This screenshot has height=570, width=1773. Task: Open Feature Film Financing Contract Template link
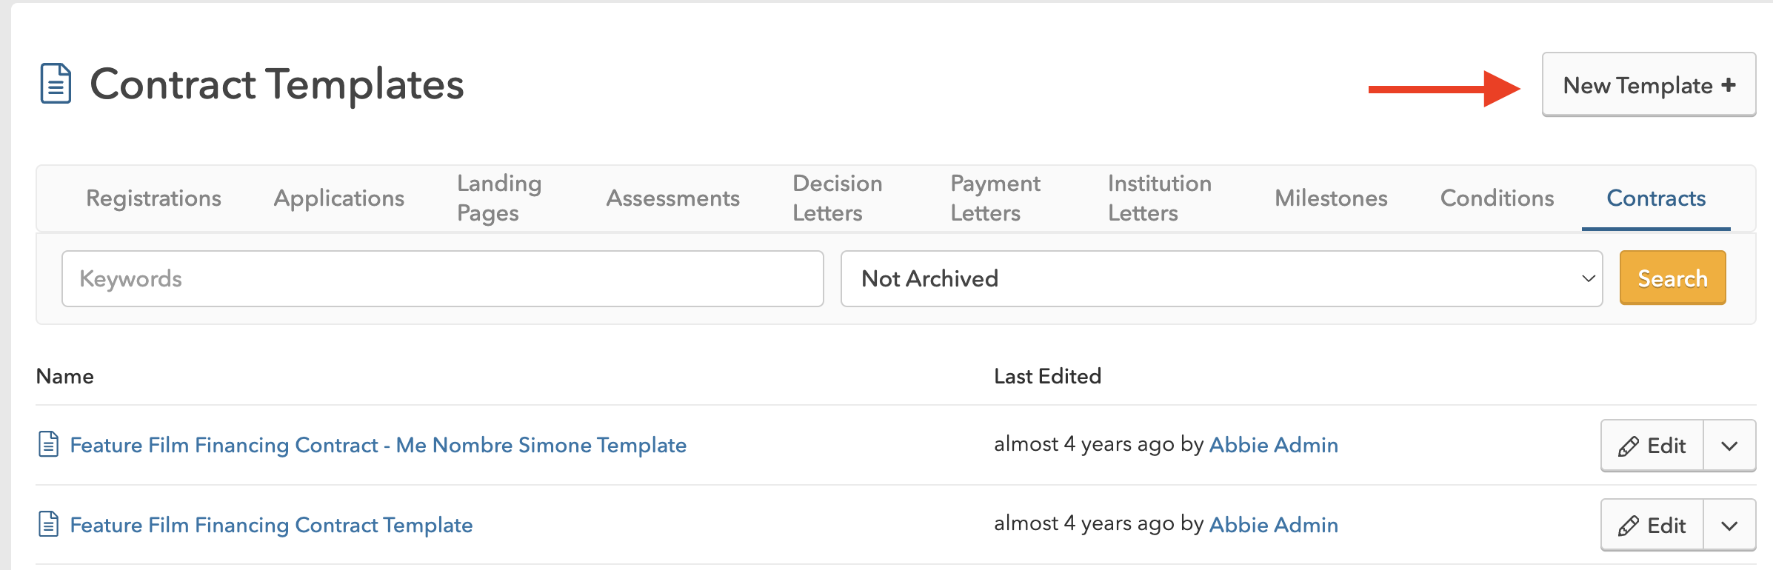pyautogui.click(x=271, y=525)
